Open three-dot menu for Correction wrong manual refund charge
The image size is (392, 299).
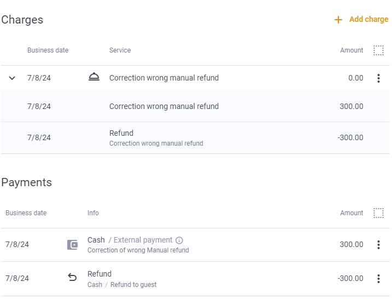[x=378, y=78]
